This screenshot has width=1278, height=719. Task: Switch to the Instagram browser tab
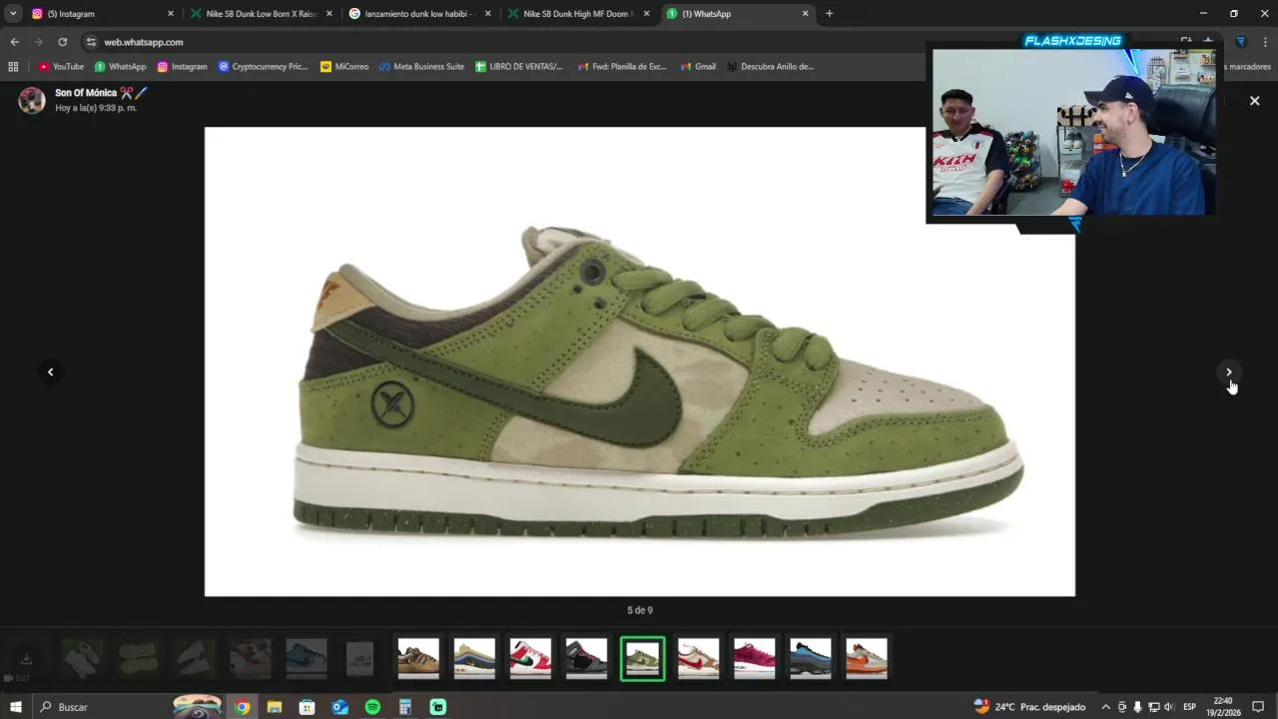(x=100, y=14)
